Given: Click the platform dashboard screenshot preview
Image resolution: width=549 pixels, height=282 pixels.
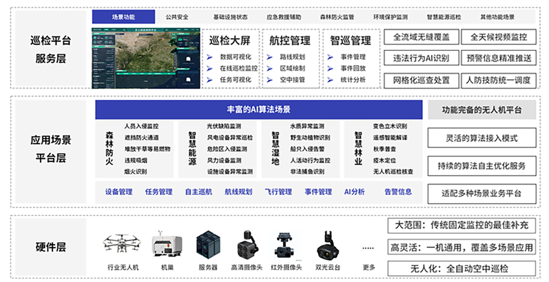Looking at the screenshot, I should (146, 57).
